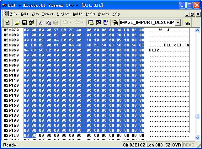Cut selection with the scissors icon
This screenshot has height=149, width=202.
(40, 23)
